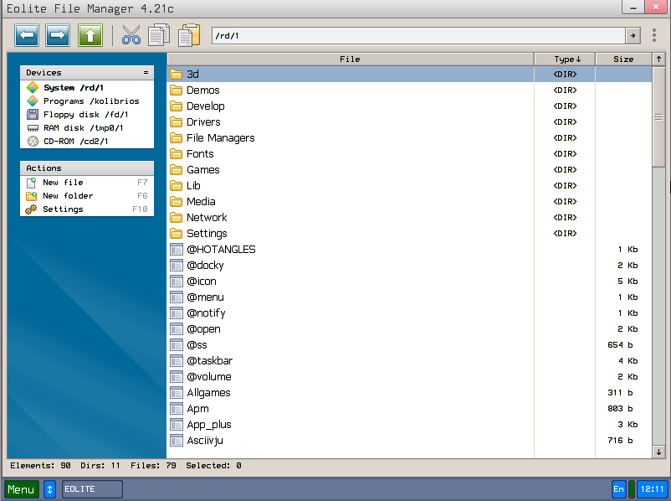Click the Paste clipboard icon
This screenshot has height=501, width=671.
coord(187,34)
